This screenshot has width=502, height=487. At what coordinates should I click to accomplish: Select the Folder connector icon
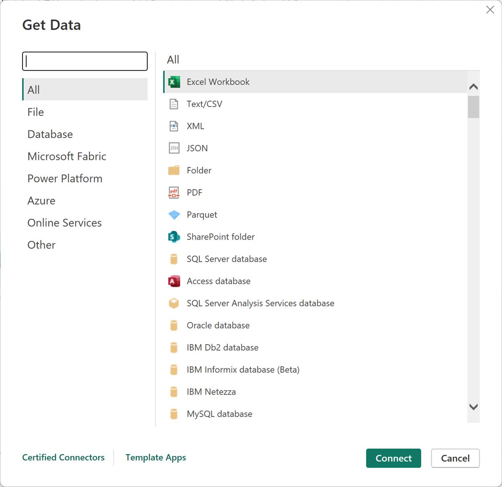(174, 171)
